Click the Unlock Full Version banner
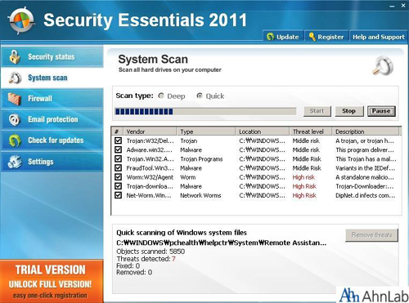The width and height of the screenshot is (409, 303). pyautogui.click(x=52, y=282)
